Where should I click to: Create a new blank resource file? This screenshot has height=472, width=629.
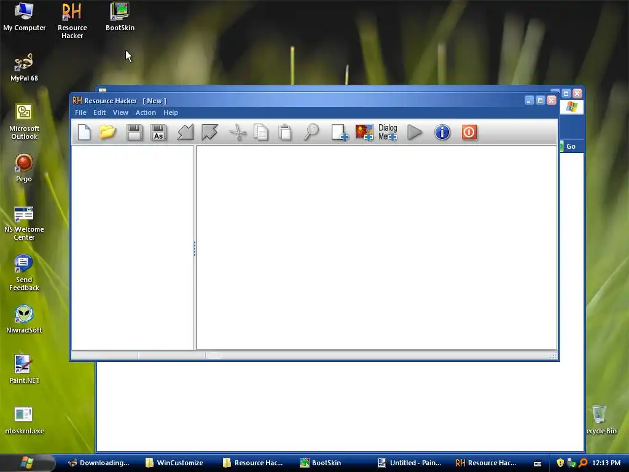point(84,132)
